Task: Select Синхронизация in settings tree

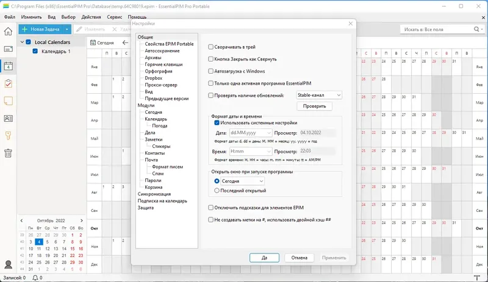Action: pos(154,194)
